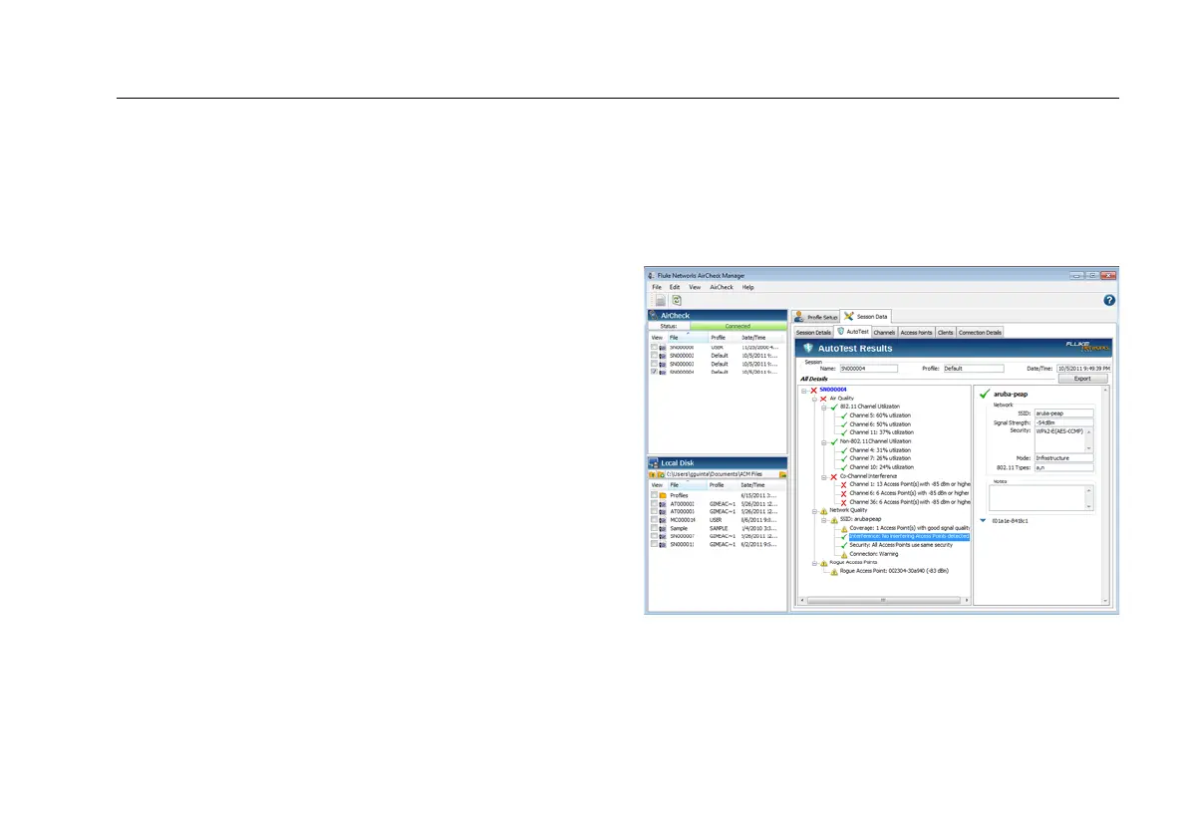Click the red X icon beside Channel 36 row

pos(843,503)
